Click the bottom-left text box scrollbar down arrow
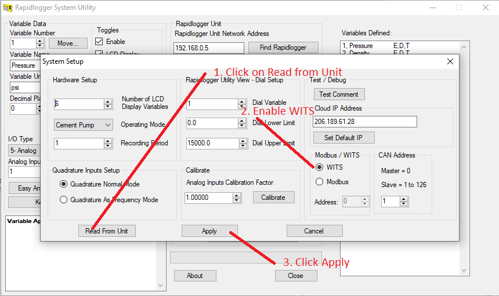The image size is (499, 296). 160,286
